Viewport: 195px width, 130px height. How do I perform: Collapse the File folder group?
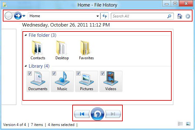coord(26,35)
